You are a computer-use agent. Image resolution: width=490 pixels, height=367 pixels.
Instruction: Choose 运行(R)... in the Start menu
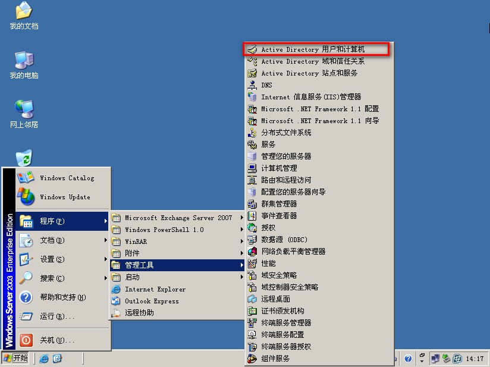(x=62, y=316)
